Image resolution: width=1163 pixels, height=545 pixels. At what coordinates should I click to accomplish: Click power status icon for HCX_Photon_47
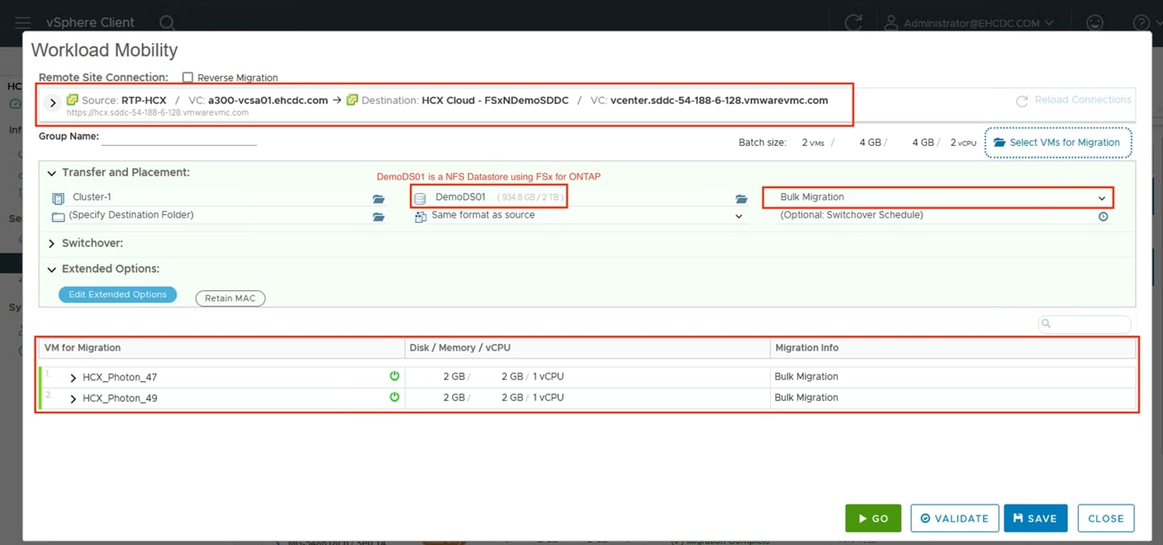coord(394,376)
